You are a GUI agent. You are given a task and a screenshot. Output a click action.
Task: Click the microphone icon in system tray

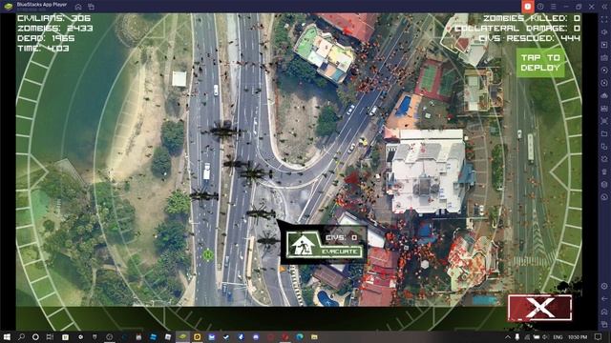pyautogui.click(x=517, y=336)
